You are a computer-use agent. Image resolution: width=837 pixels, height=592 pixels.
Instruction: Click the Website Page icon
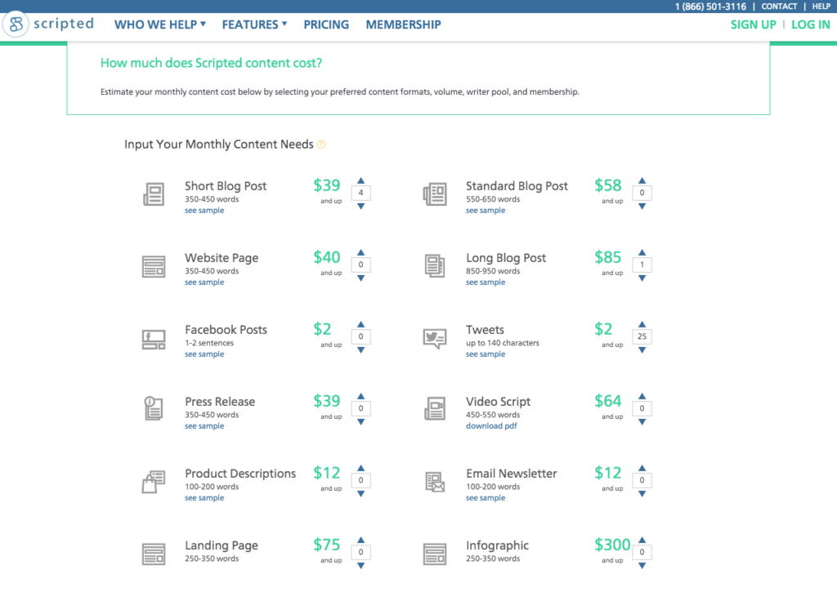coord(154,266)
